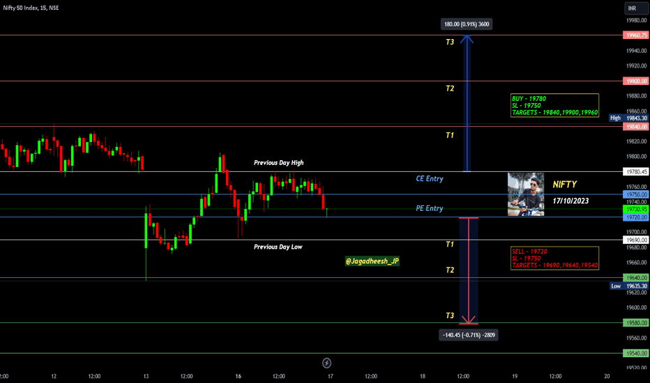Select the 180.00 (0.91%) 3600 measurement label
This screenshot has width=650, height=383.
467,24
